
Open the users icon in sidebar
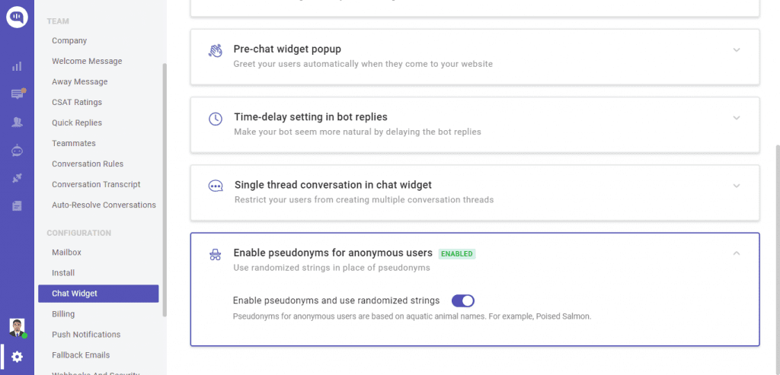click(x=17, y=122)
